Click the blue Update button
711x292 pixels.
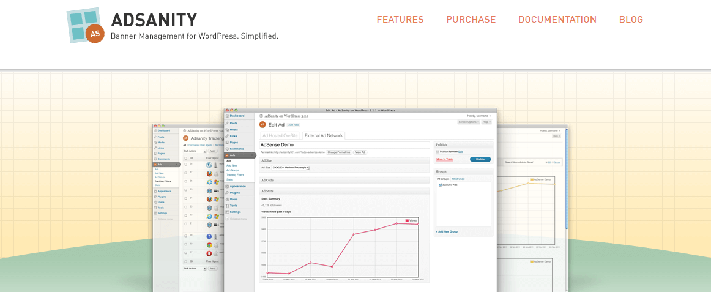coord(480,159)
